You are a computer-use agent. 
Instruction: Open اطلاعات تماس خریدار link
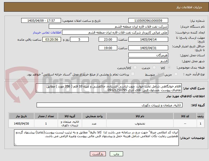pos(47,32)
